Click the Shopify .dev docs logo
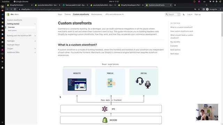The width and height of the screenshot is (223, 125). coord(13,14)
